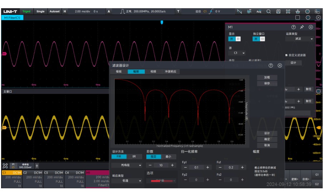Toggle the 显示 display switch in M1
323x194 pixels.
click(x=235, y=39)
